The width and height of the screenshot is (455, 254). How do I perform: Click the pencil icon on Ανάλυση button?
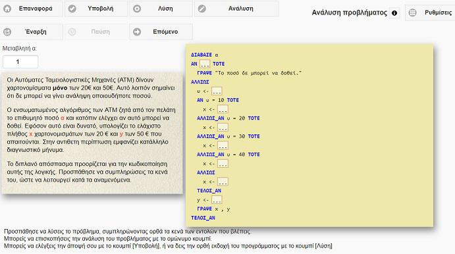[x=202, y=9]
